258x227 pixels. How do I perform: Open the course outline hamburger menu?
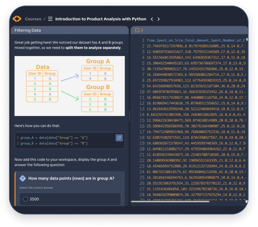coord(50,19)
